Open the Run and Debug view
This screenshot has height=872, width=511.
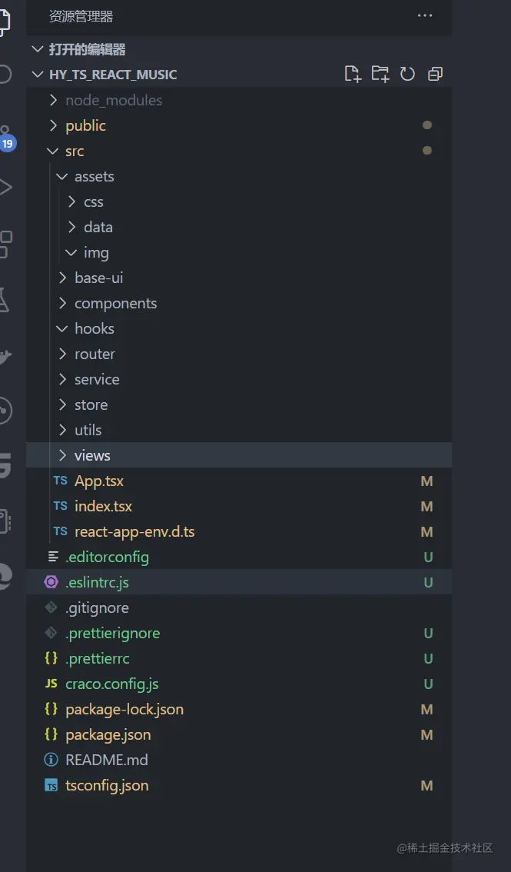tap(5, 187)
